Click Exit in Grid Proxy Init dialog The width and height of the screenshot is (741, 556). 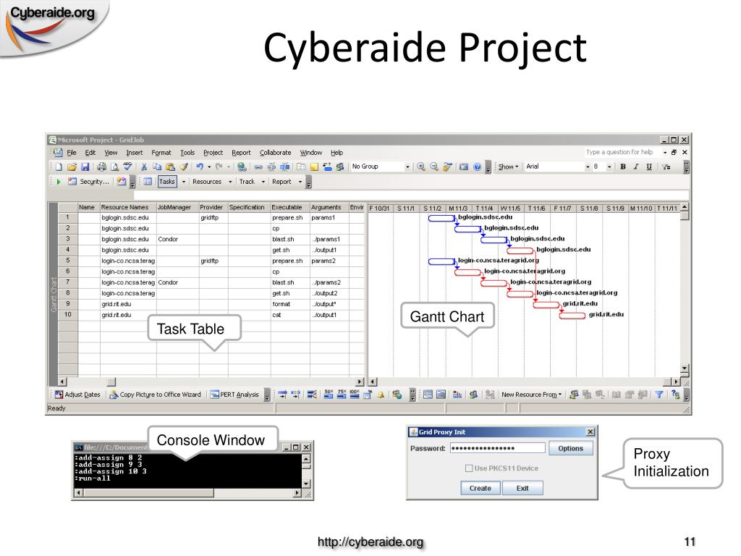[x=522, y=488]
